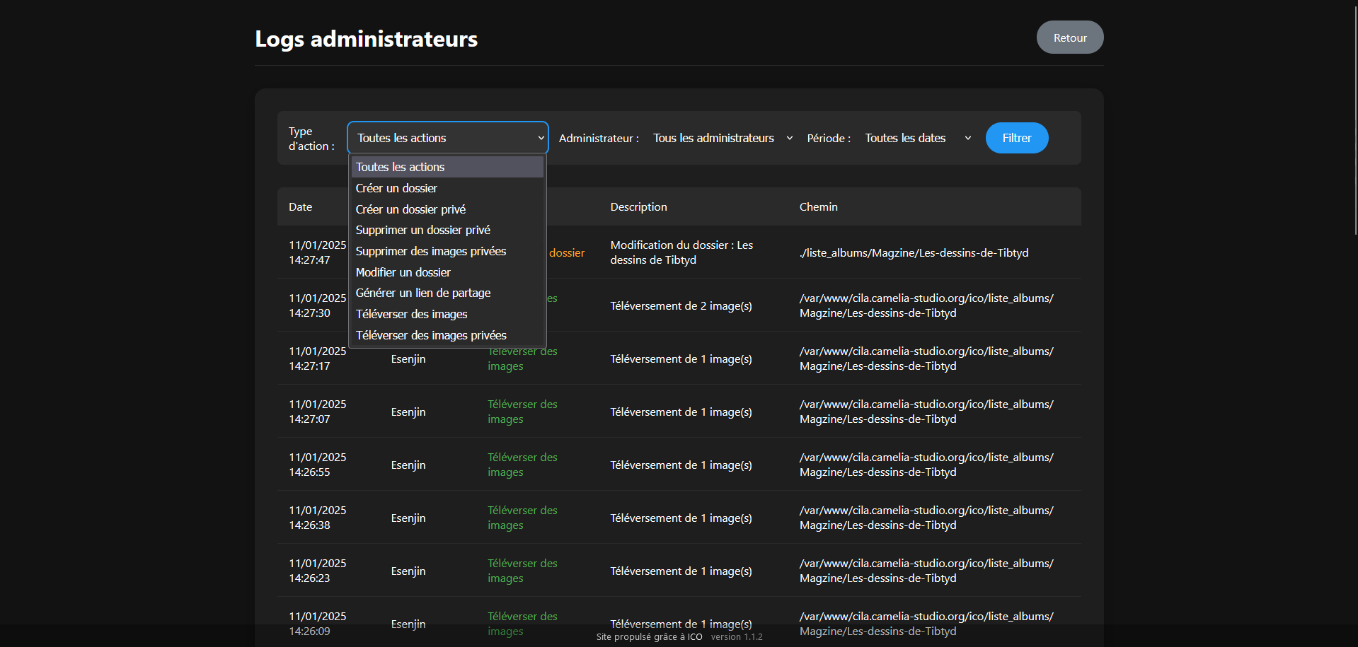
Task: Click description in the 14:27:07 row
Action: [681, 412]
